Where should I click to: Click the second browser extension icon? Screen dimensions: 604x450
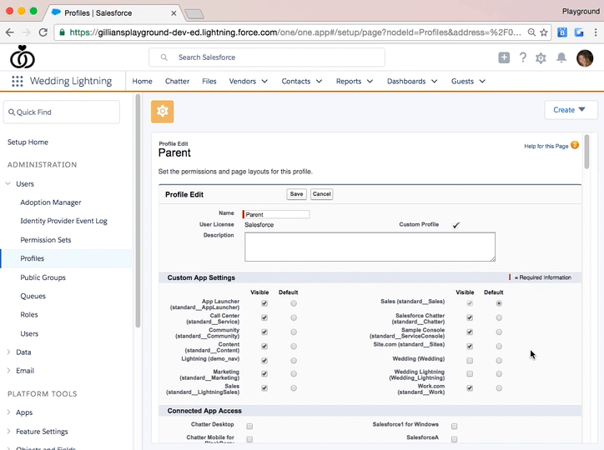579,32
